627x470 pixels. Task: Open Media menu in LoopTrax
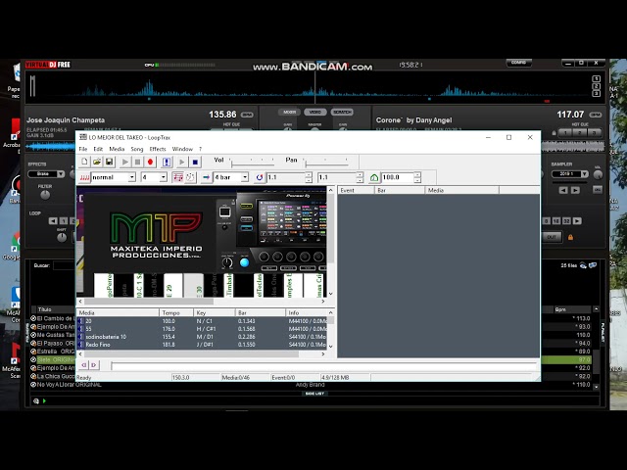tap(117, 149)
